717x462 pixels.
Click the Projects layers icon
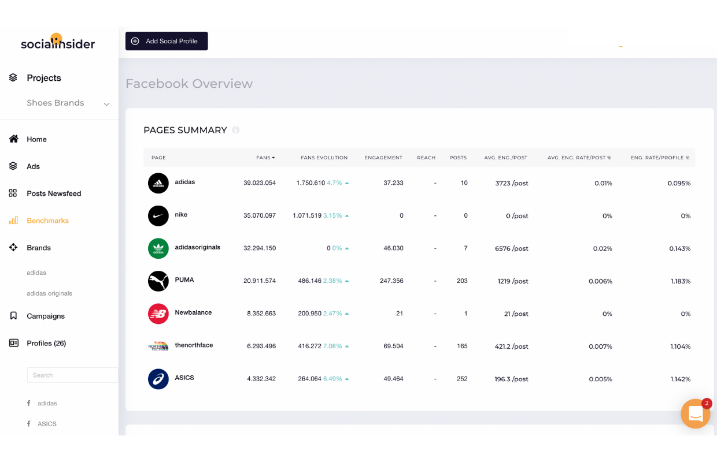(13, 77)
